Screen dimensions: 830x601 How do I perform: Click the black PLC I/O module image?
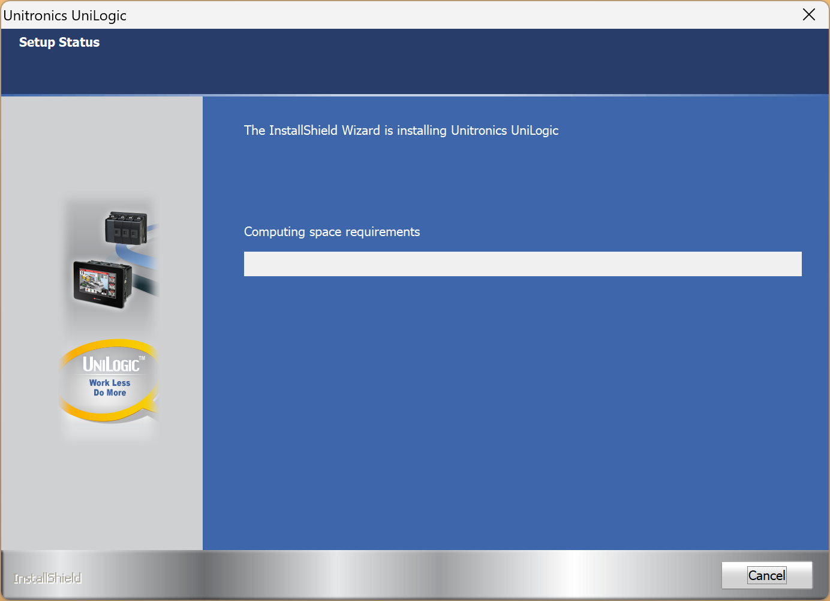click(126, 228)
